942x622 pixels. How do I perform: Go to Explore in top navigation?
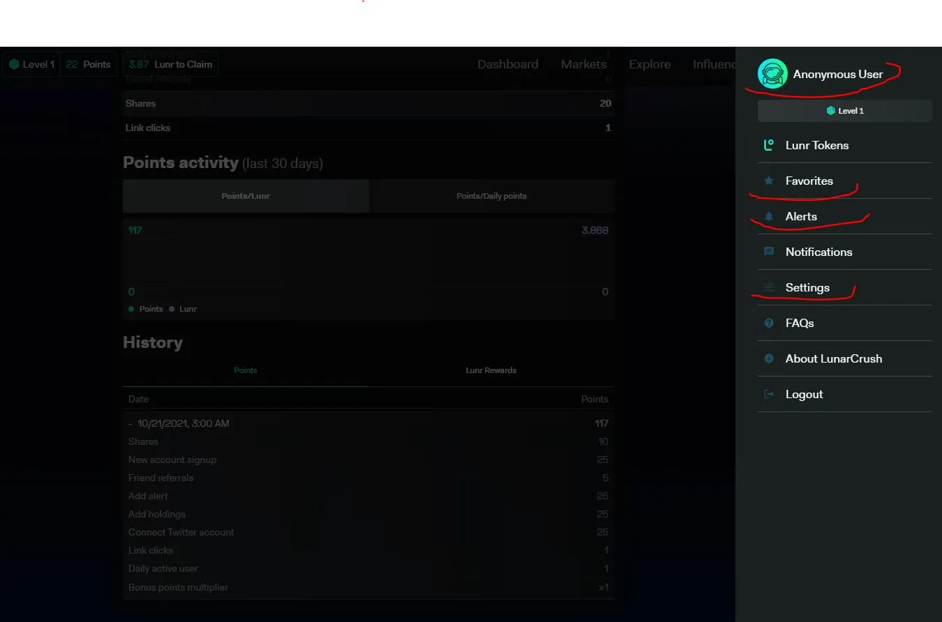click(x=650, y=64)
